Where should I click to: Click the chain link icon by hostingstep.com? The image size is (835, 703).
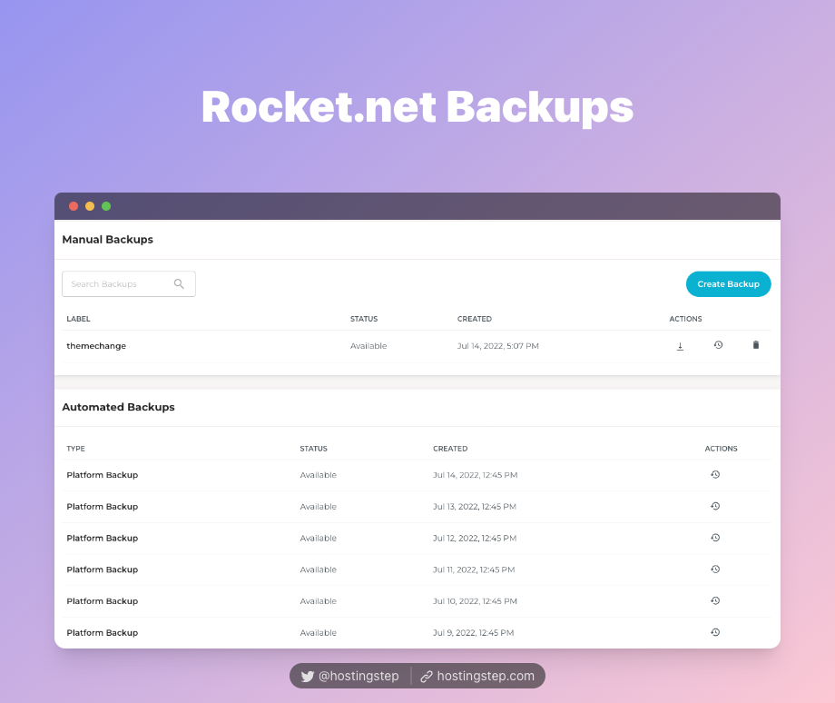pyautogui.click(x=426, y=677)
